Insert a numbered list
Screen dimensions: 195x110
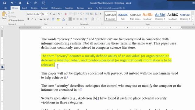pos(76,14)
